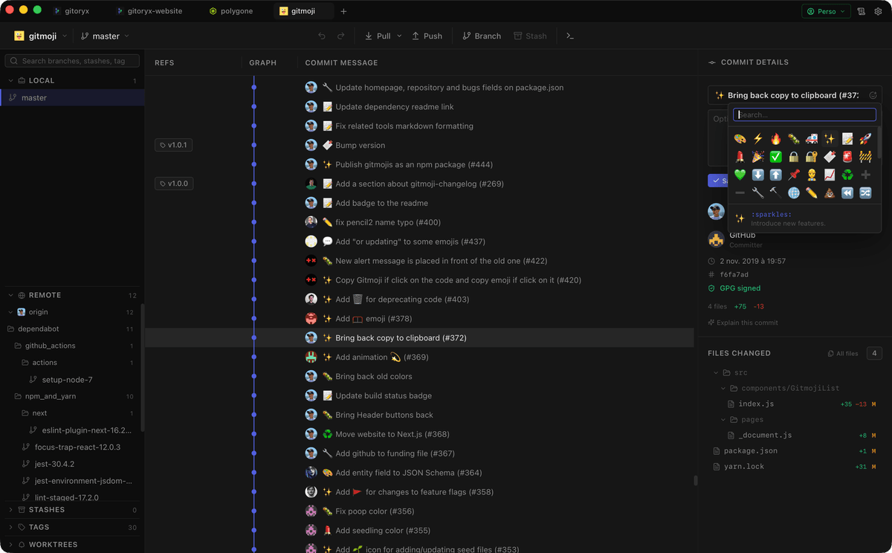Click the v1.0.0 tag label
Screen dimensions: 892x553
click(x=174, y=184)
